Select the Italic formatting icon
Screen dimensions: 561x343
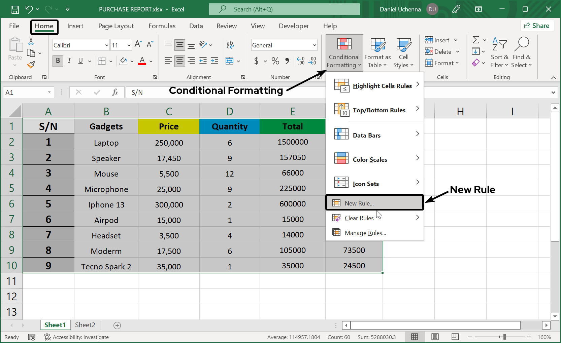pos(69,61)
